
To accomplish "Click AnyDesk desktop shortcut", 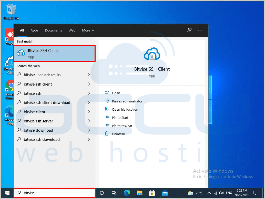I will click(x=9, y=37).
